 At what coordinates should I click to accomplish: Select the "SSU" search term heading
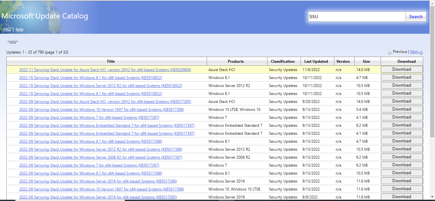tap(13, 42)
